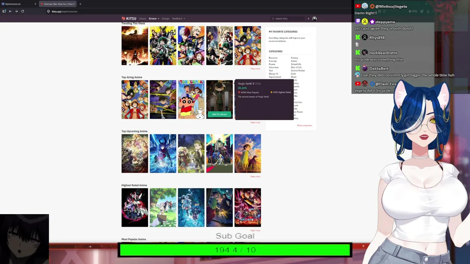
Task: Select the Slice of Life category
Action: 296,67
